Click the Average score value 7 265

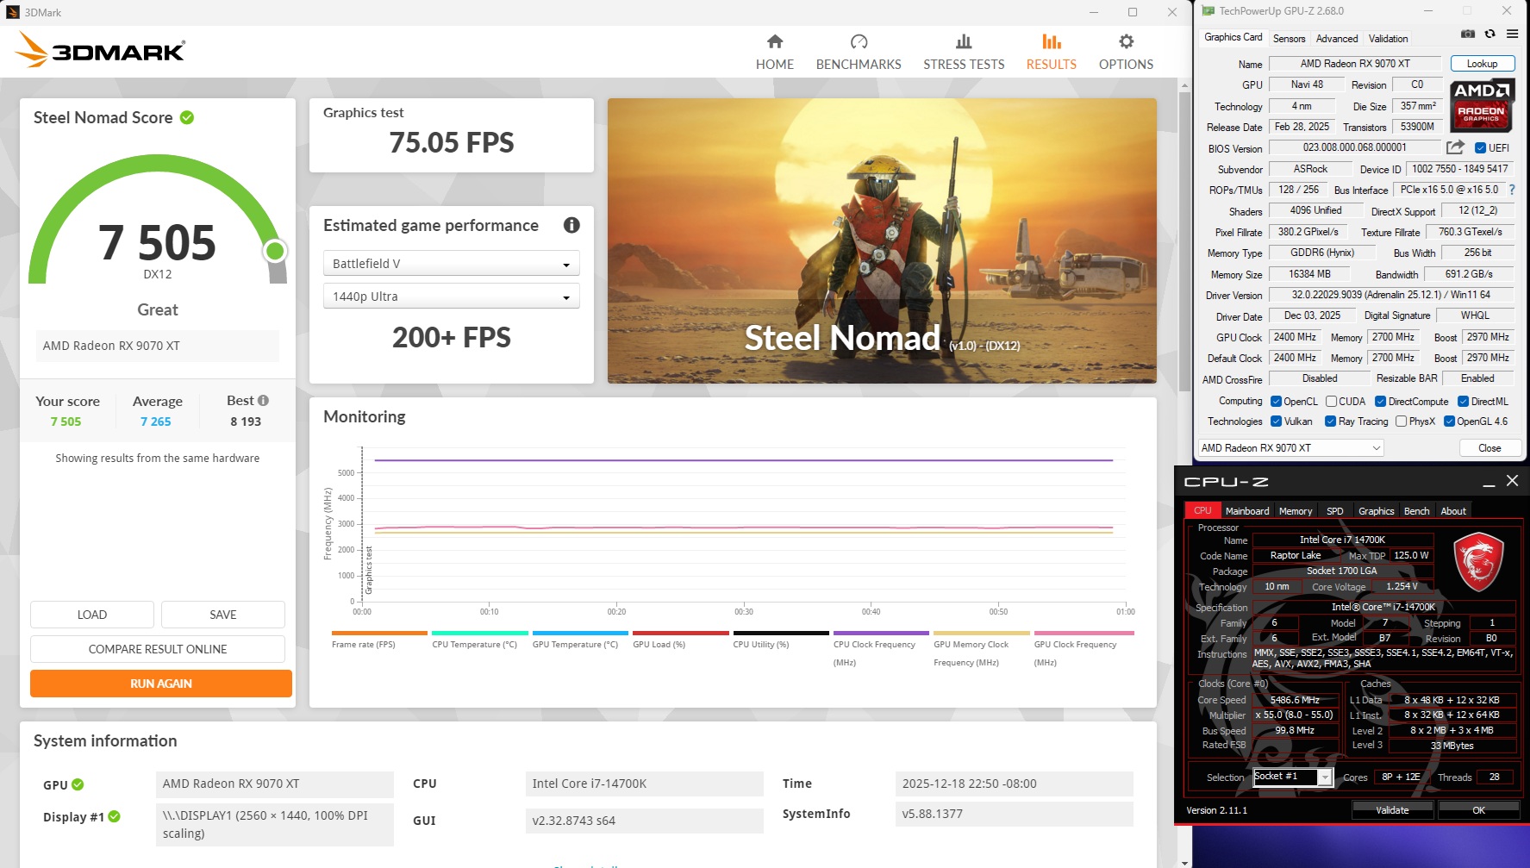(x=156, y=422)
